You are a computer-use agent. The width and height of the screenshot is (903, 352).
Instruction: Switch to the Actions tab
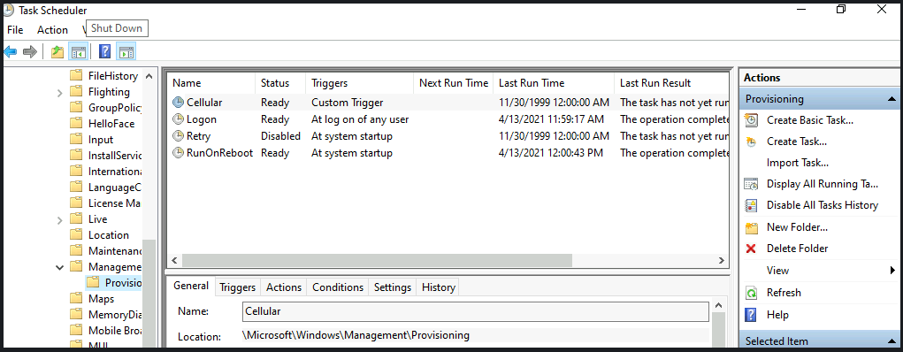tap(284, 287)
